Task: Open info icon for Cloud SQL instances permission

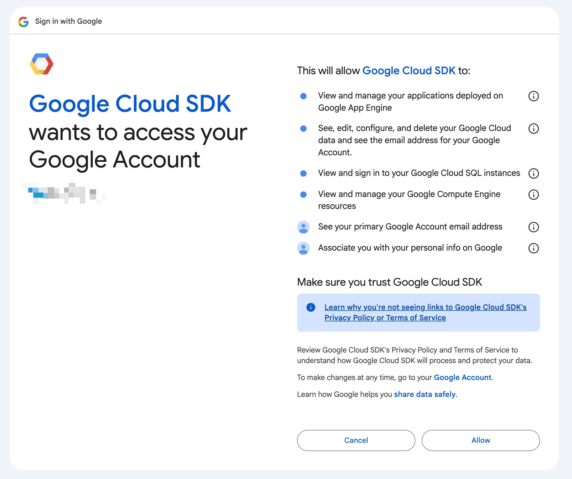Action: coord(533,173)
